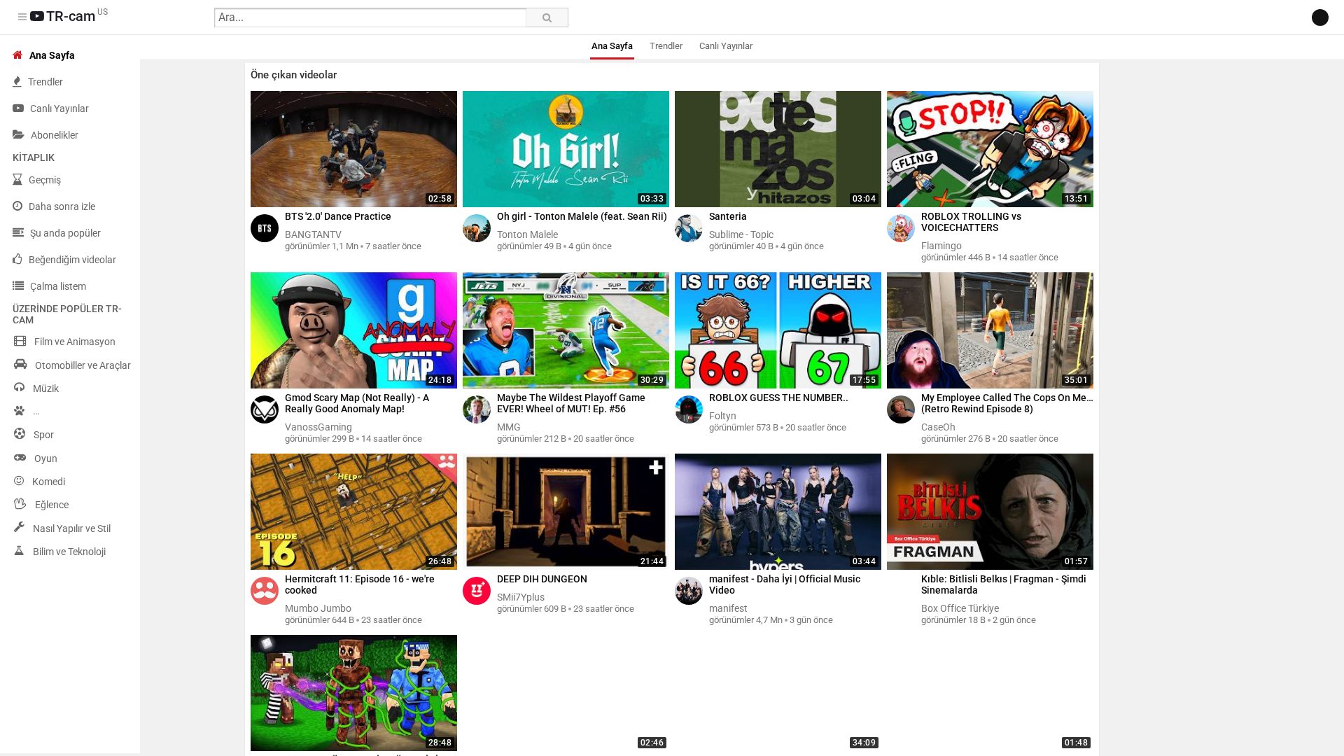
Task: Open the dark profile avatar circle
Action: click(1319, 17)
